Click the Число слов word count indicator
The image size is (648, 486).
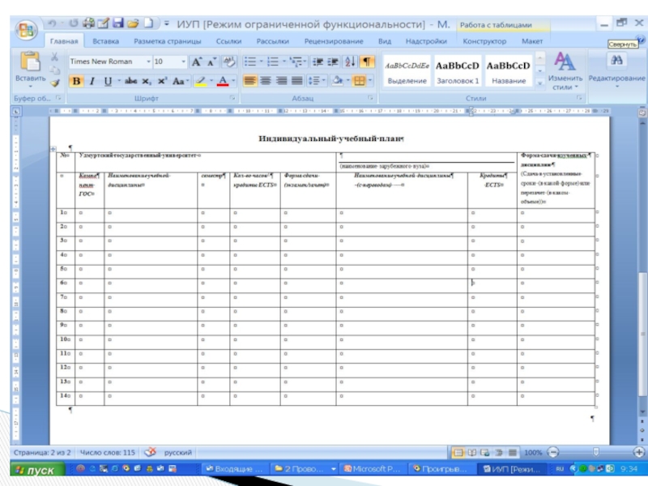(x=108, y=452)
